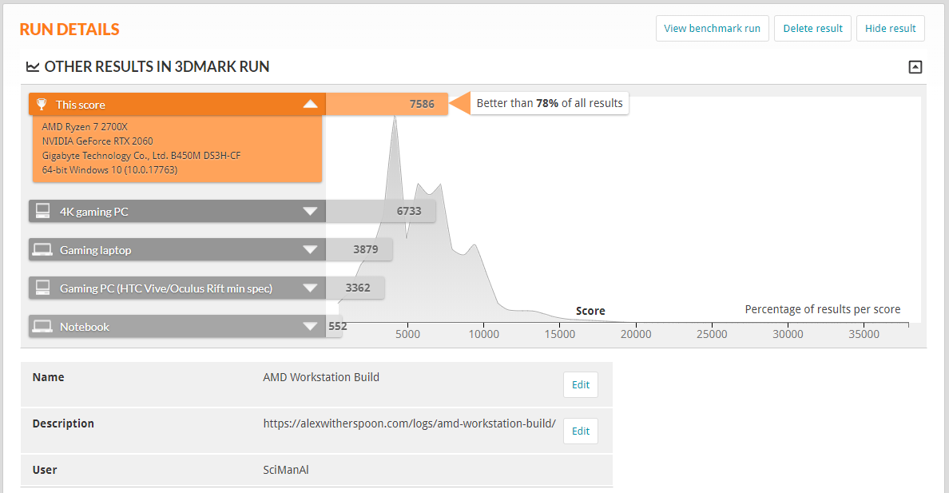Click the chart icon beside Other Results heading
Screen dimensions: 949x493
33,67
